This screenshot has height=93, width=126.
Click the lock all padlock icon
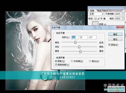point(104,18)
